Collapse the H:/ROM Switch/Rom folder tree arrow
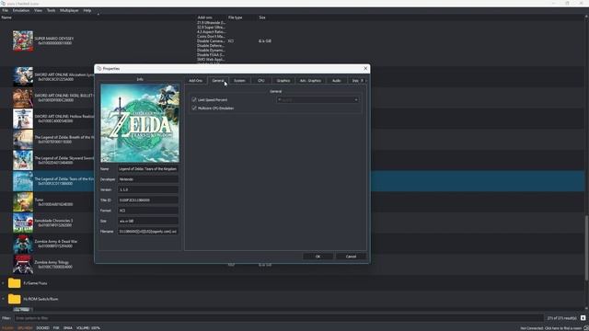The width and height of the screenshot is (589, 331). [x=4, y=299]
